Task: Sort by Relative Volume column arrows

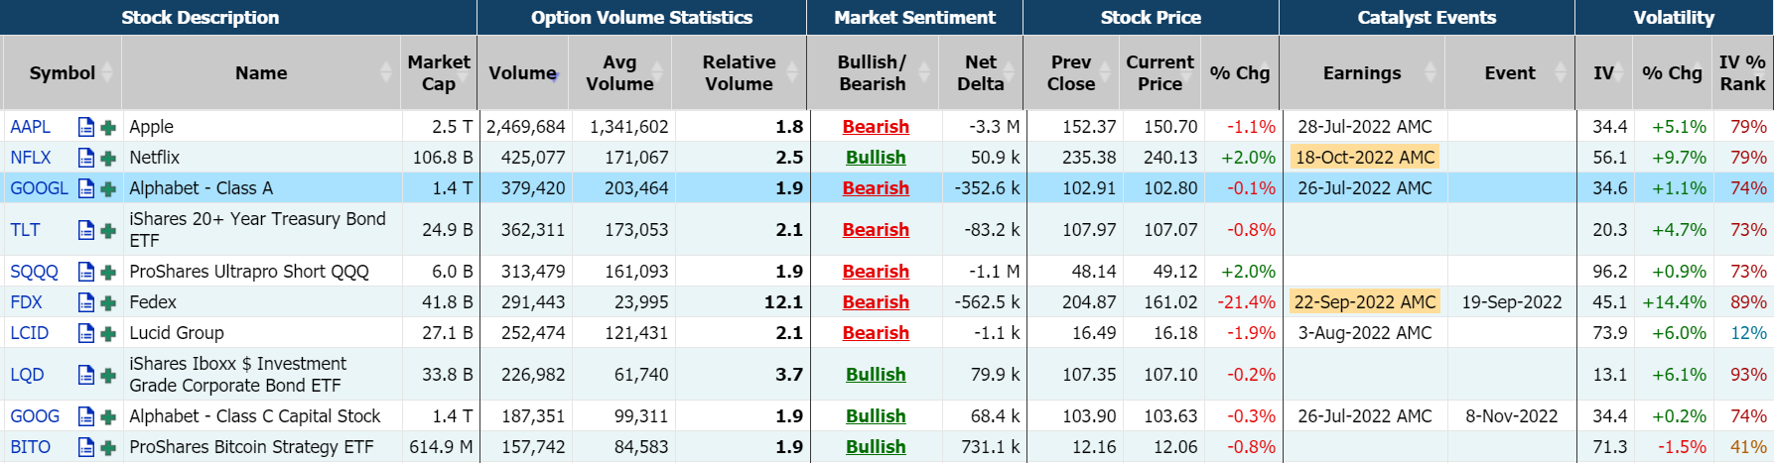Action: [792, 72]
